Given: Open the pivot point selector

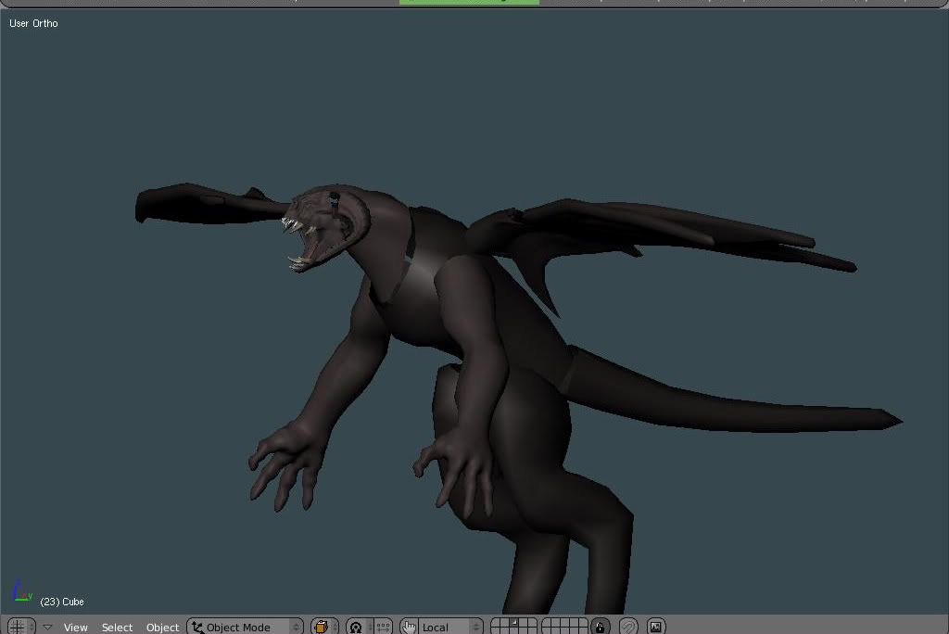Looking at the screenshot, I should 358,628.
